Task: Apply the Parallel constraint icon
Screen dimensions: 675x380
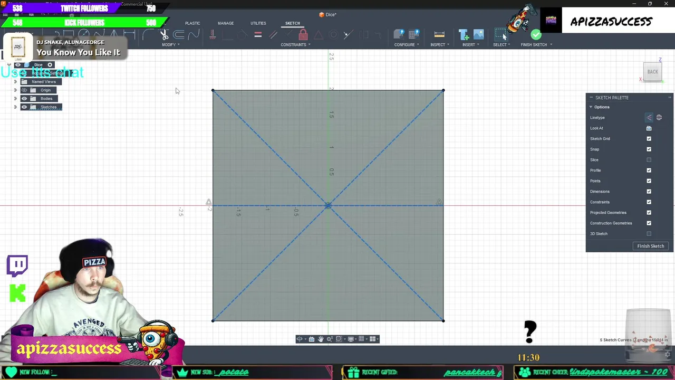Action: (273, 35)
